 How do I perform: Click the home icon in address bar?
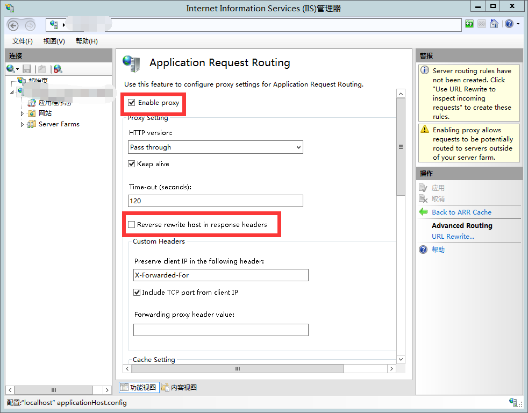click(494, 24)
